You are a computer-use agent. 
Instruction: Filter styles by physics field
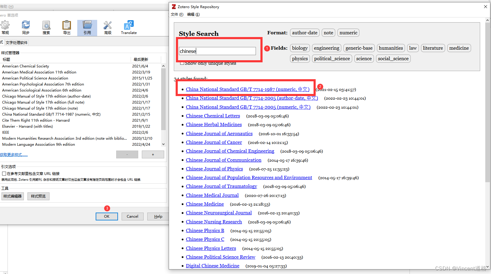(x=300, y=58)
